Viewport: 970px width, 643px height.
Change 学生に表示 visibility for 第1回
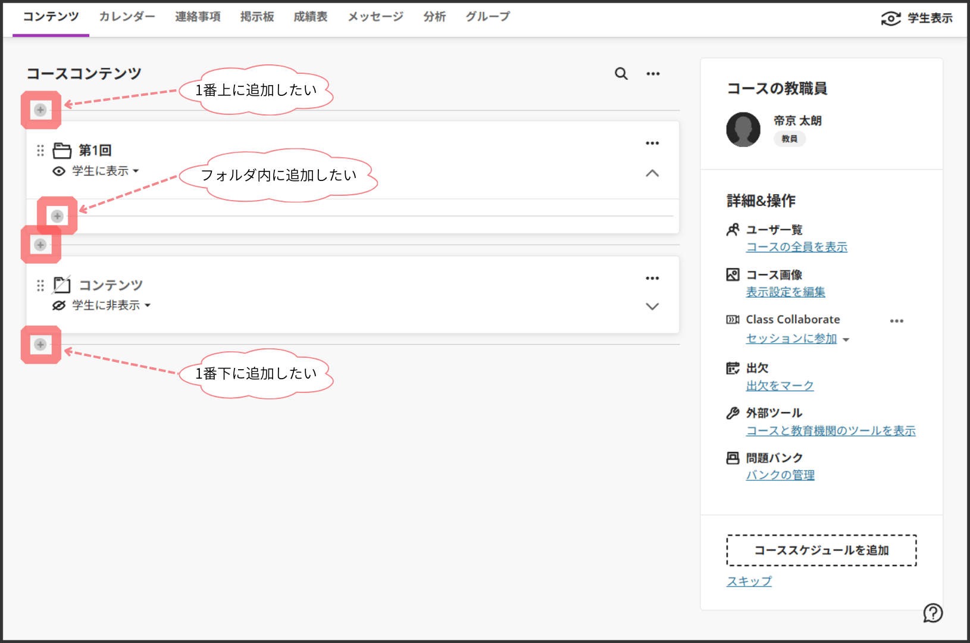coord(105,171)
